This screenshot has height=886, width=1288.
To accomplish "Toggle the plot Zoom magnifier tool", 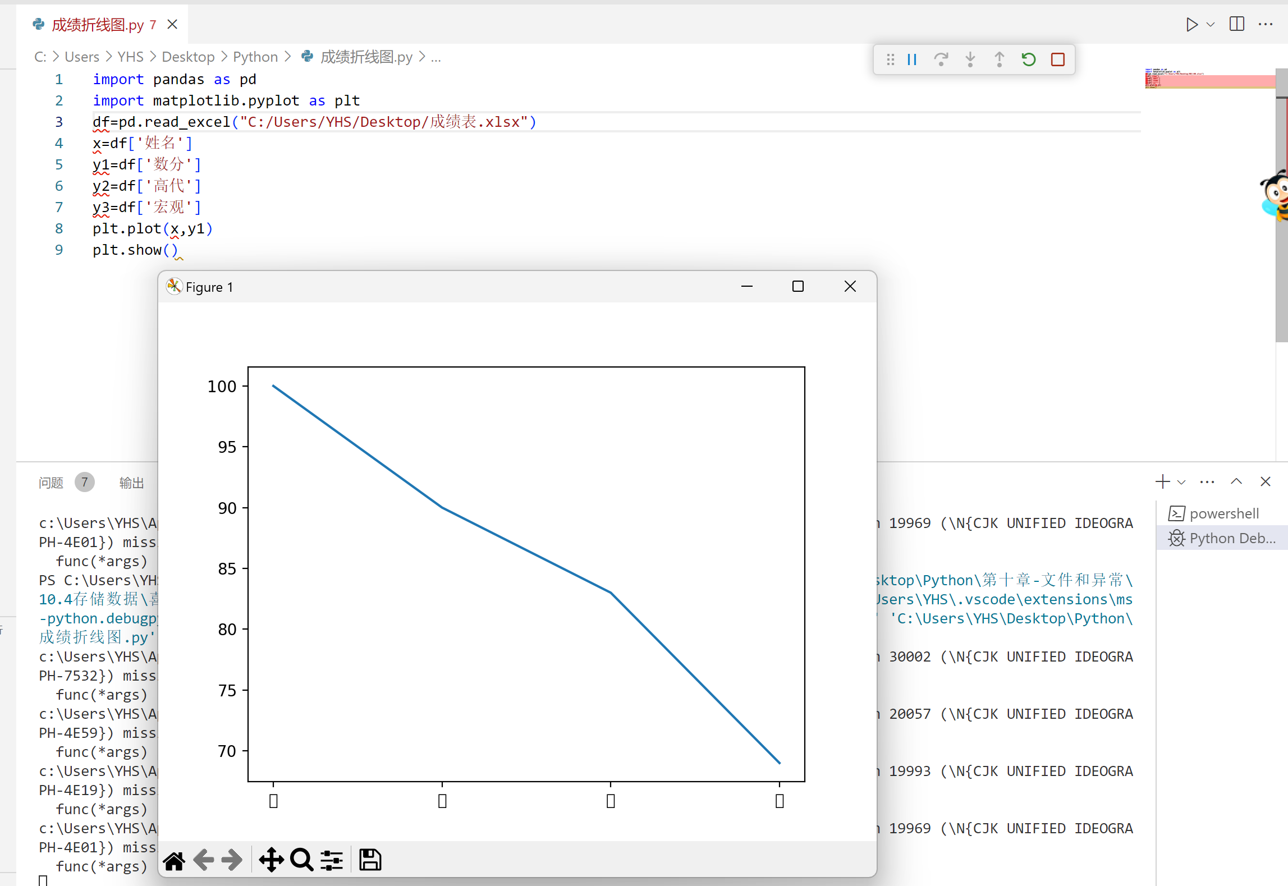I will coord(301,860).
